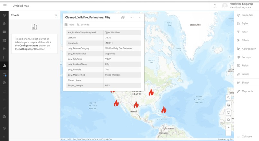
Task: Click the fire symbol off the Pacific coast
Action: 116,103
